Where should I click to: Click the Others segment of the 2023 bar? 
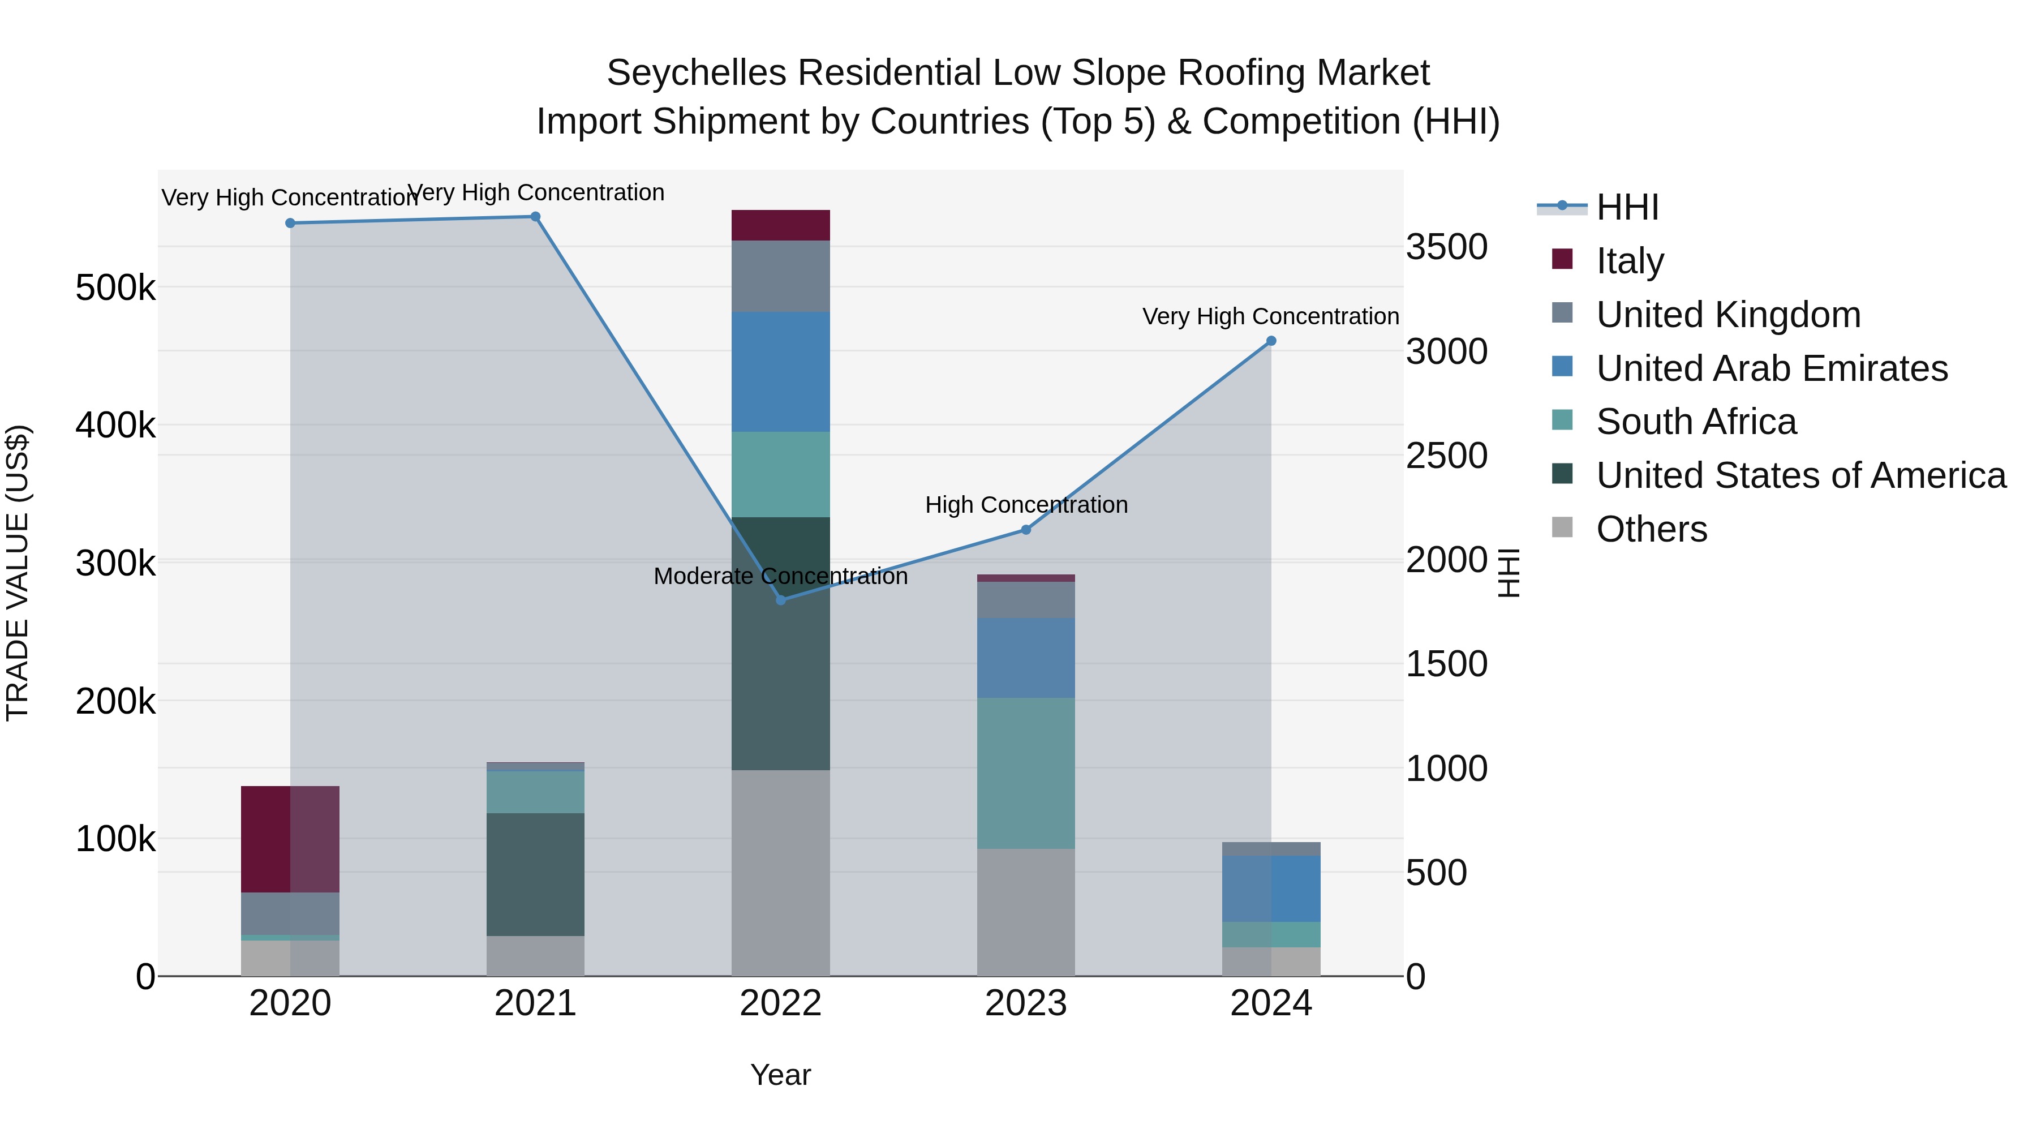coord(1026,913)
